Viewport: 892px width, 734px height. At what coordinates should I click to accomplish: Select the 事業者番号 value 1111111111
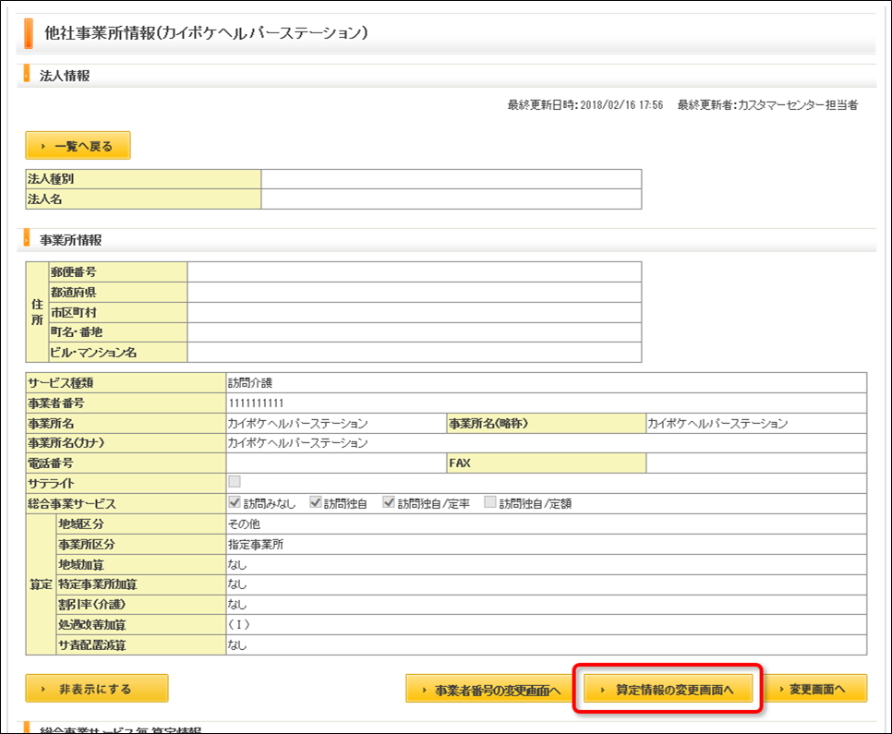pos(256,403)
